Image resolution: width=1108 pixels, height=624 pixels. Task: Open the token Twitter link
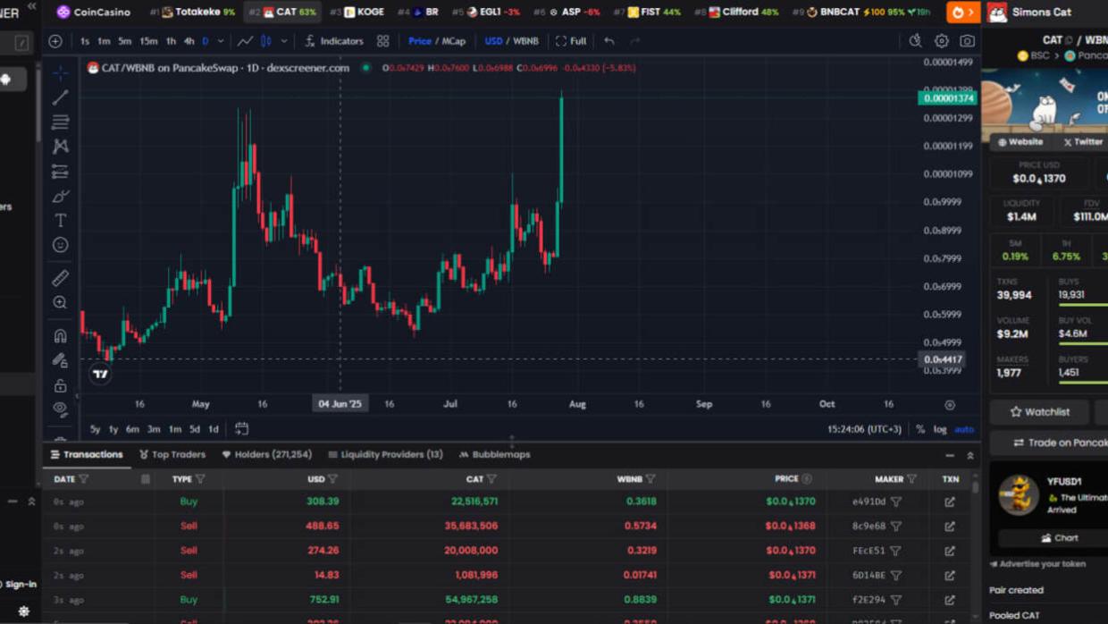[1082, 142]
